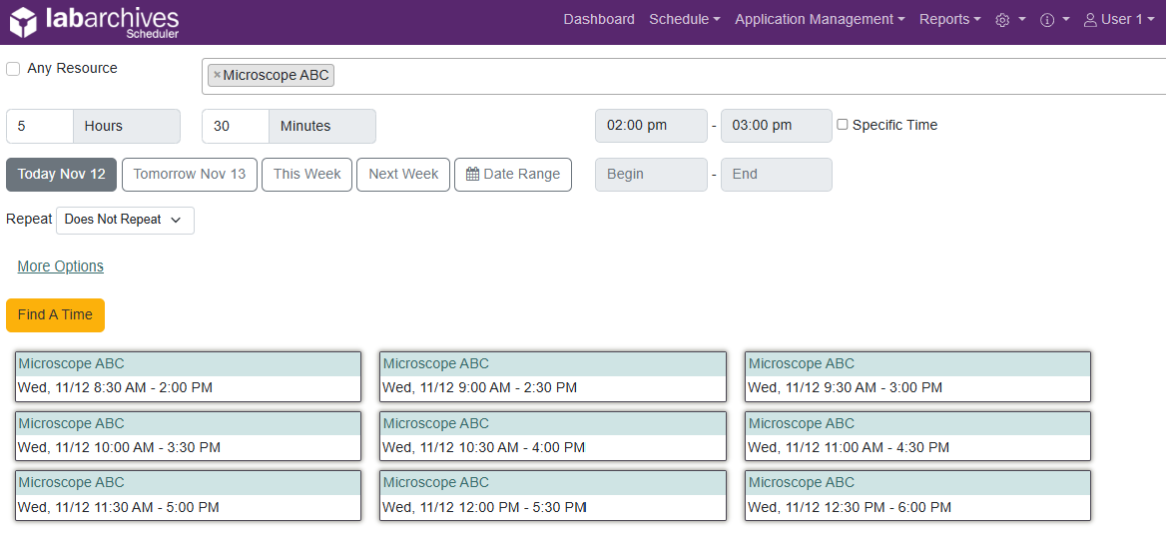Select the This Week option

(306, 174)
